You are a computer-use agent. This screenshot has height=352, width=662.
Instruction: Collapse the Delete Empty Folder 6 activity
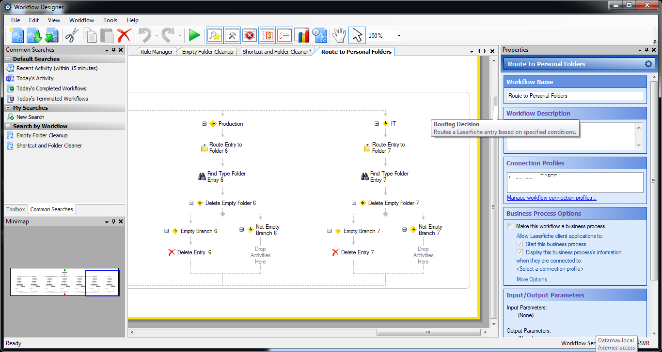tap(191, 203)
